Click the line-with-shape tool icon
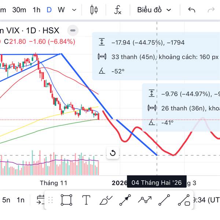The image size is (220, 220). (x=184, y=200)
